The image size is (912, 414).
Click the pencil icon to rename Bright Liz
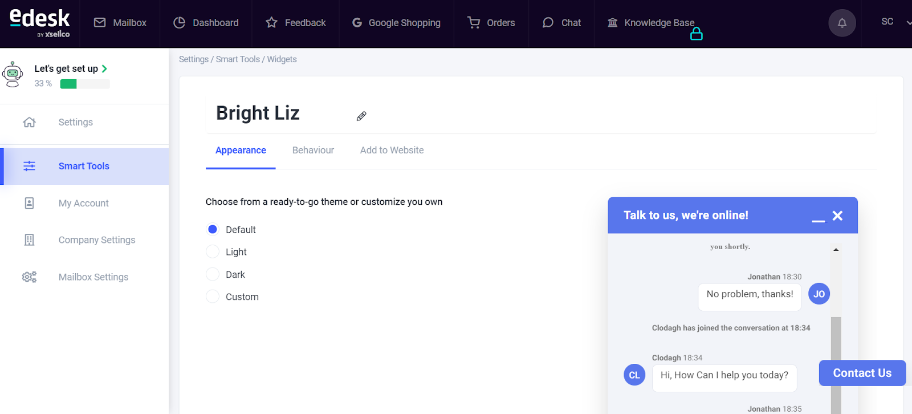[361, 116]
